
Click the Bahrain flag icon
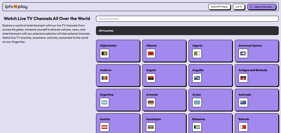point(243,127)
